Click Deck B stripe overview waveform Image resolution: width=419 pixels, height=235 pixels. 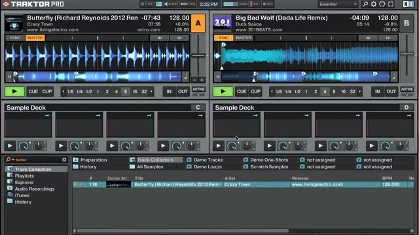click(x=306, y=77)
